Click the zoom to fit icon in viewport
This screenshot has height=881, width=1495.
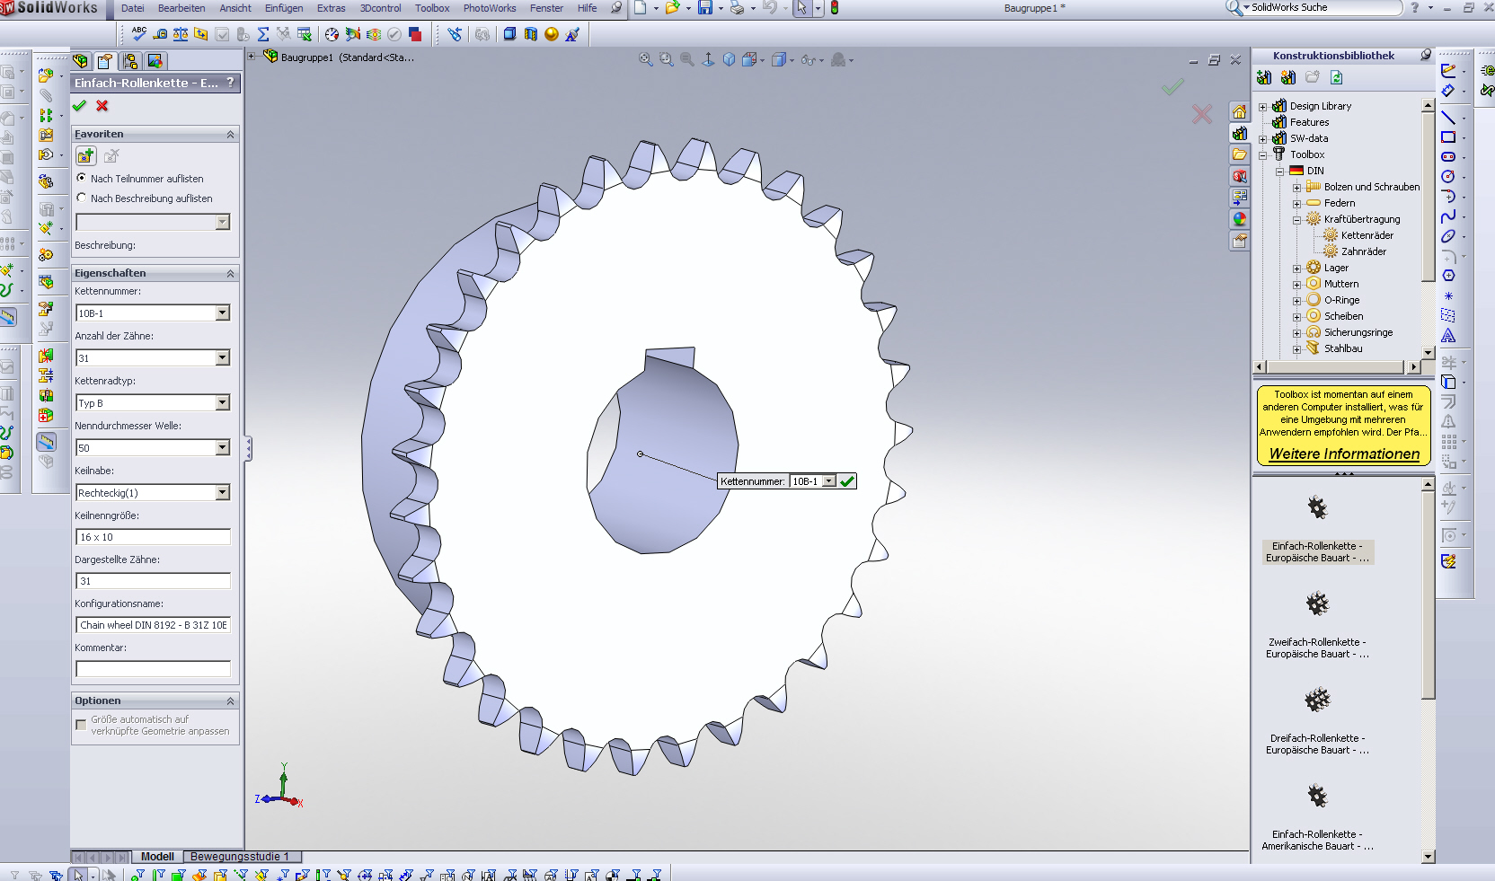tap(645, 59)
